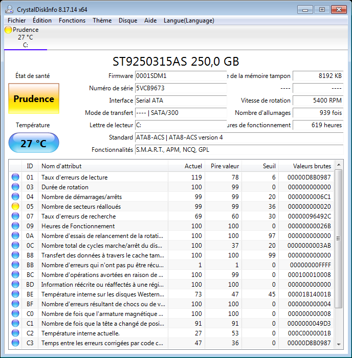Open the Fonctions menu
The image size is (352, 358).
(x=72, y=21)
